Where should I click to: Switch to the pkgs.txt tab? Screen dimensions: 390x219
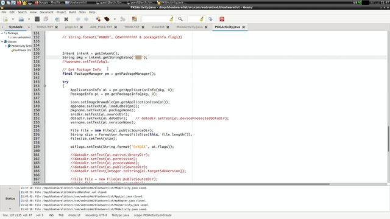[x=71, y=27]
